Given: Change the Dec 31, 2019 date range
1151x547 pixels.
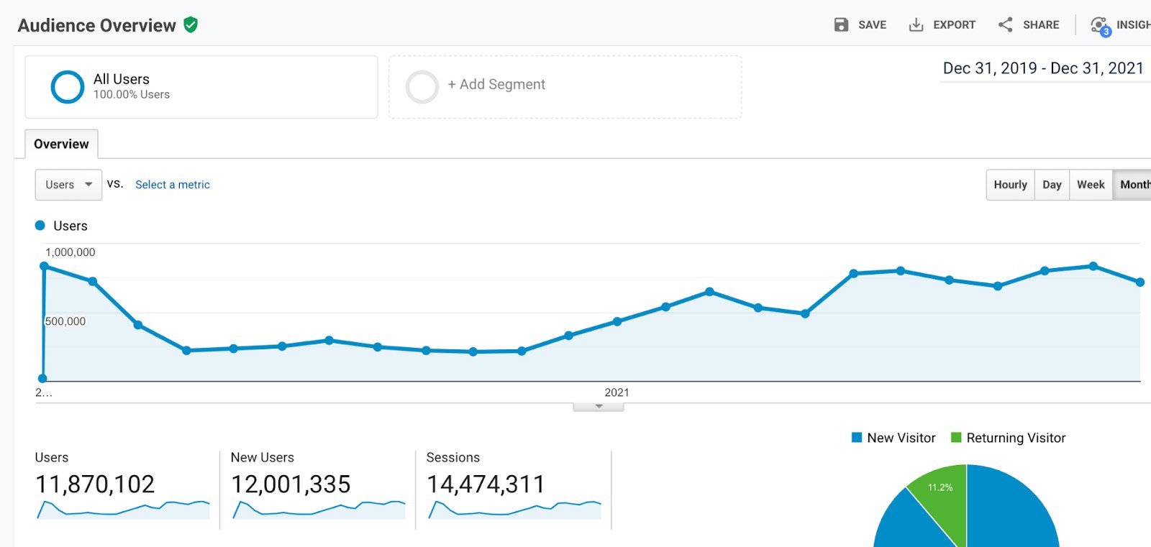Looking at the screenshot, I should coord(1043,68).
